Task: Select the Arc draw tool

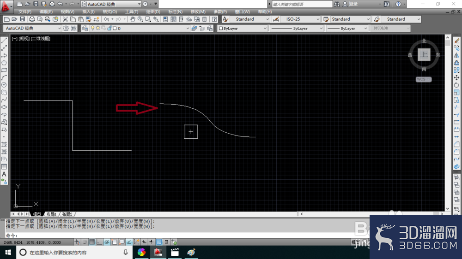Action: pos(4,77)
